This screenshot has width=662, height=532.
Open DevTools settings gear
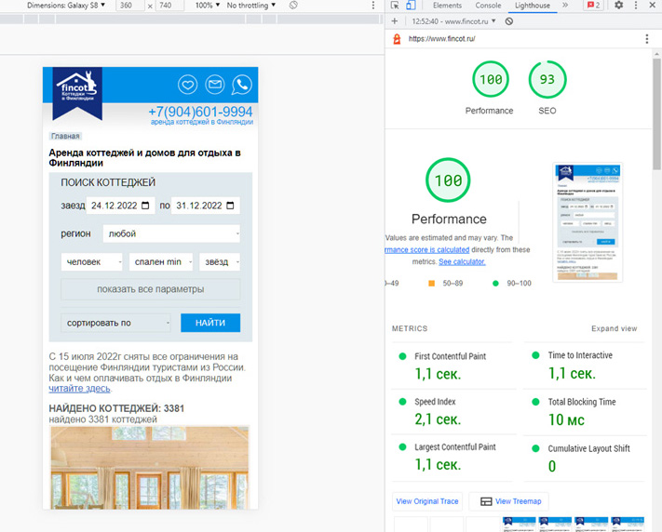tap(618, 6)
